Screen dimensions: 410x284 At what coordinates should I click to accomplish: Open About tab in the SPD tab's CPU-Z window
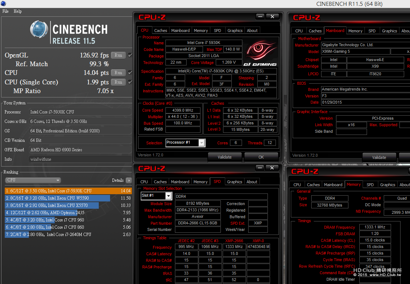[252, 182]
